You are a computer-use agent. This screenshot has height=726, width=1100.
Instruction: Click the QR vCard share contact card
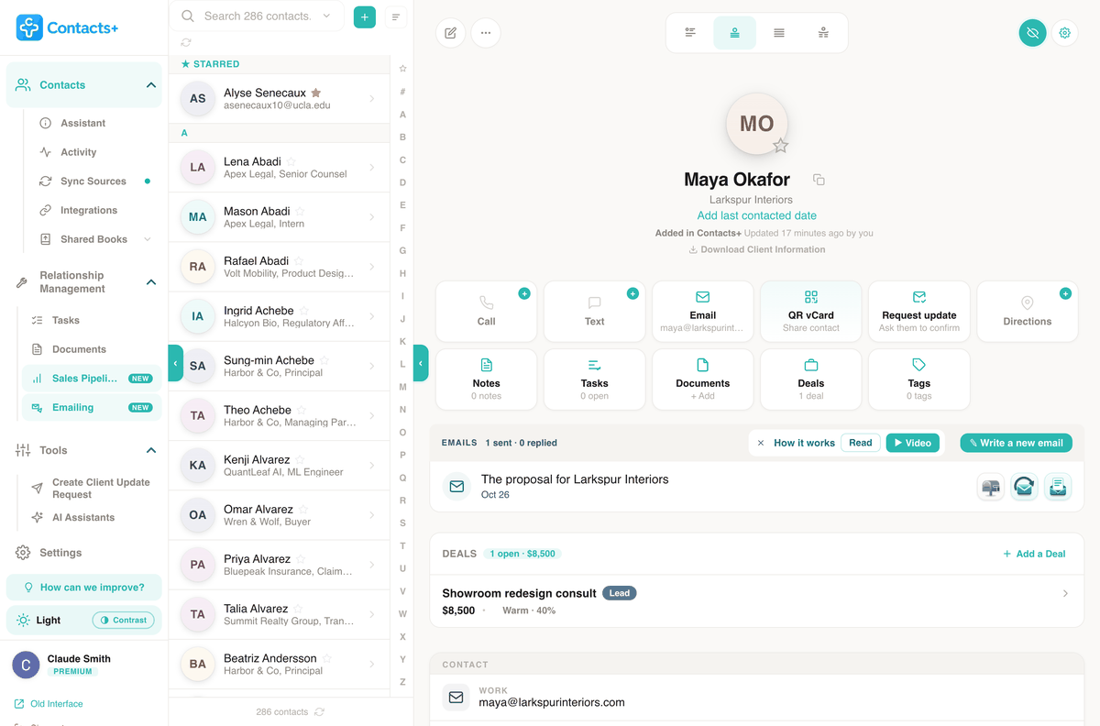point(811,313)
